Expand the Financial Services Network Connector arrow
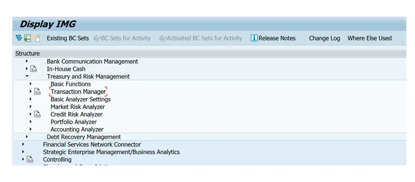Viewport: 415px width, 182px height. tap(23, 144)
